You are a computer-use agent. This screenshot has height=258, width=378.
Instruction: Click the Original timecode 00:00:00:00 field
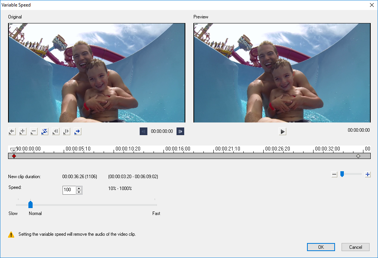point(162,131)
